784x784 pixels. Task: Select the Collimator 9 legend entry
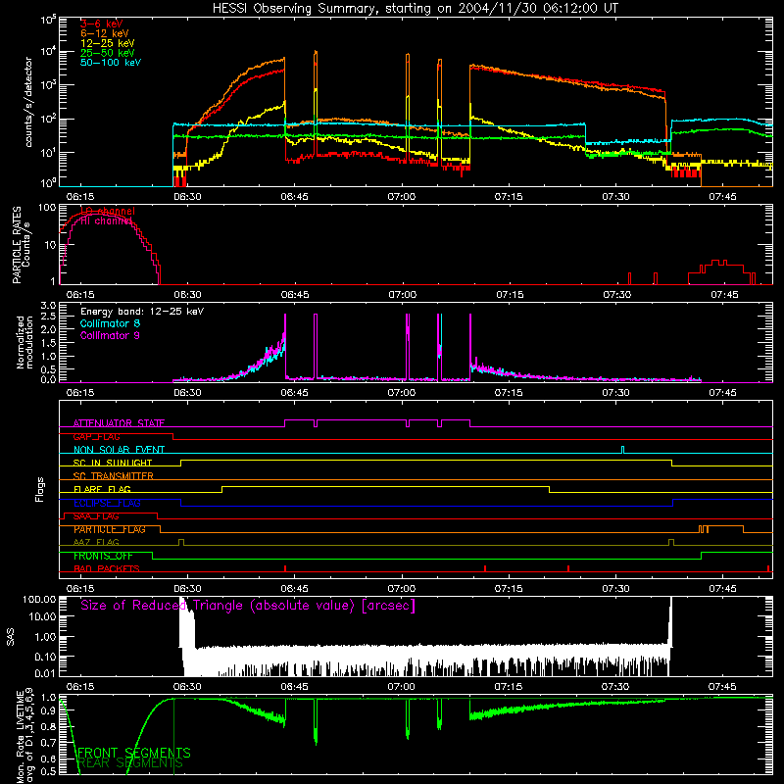point(110,335)
